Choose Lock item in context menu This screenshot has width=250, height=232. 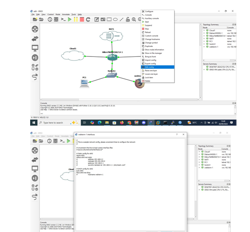click(157, 77)
